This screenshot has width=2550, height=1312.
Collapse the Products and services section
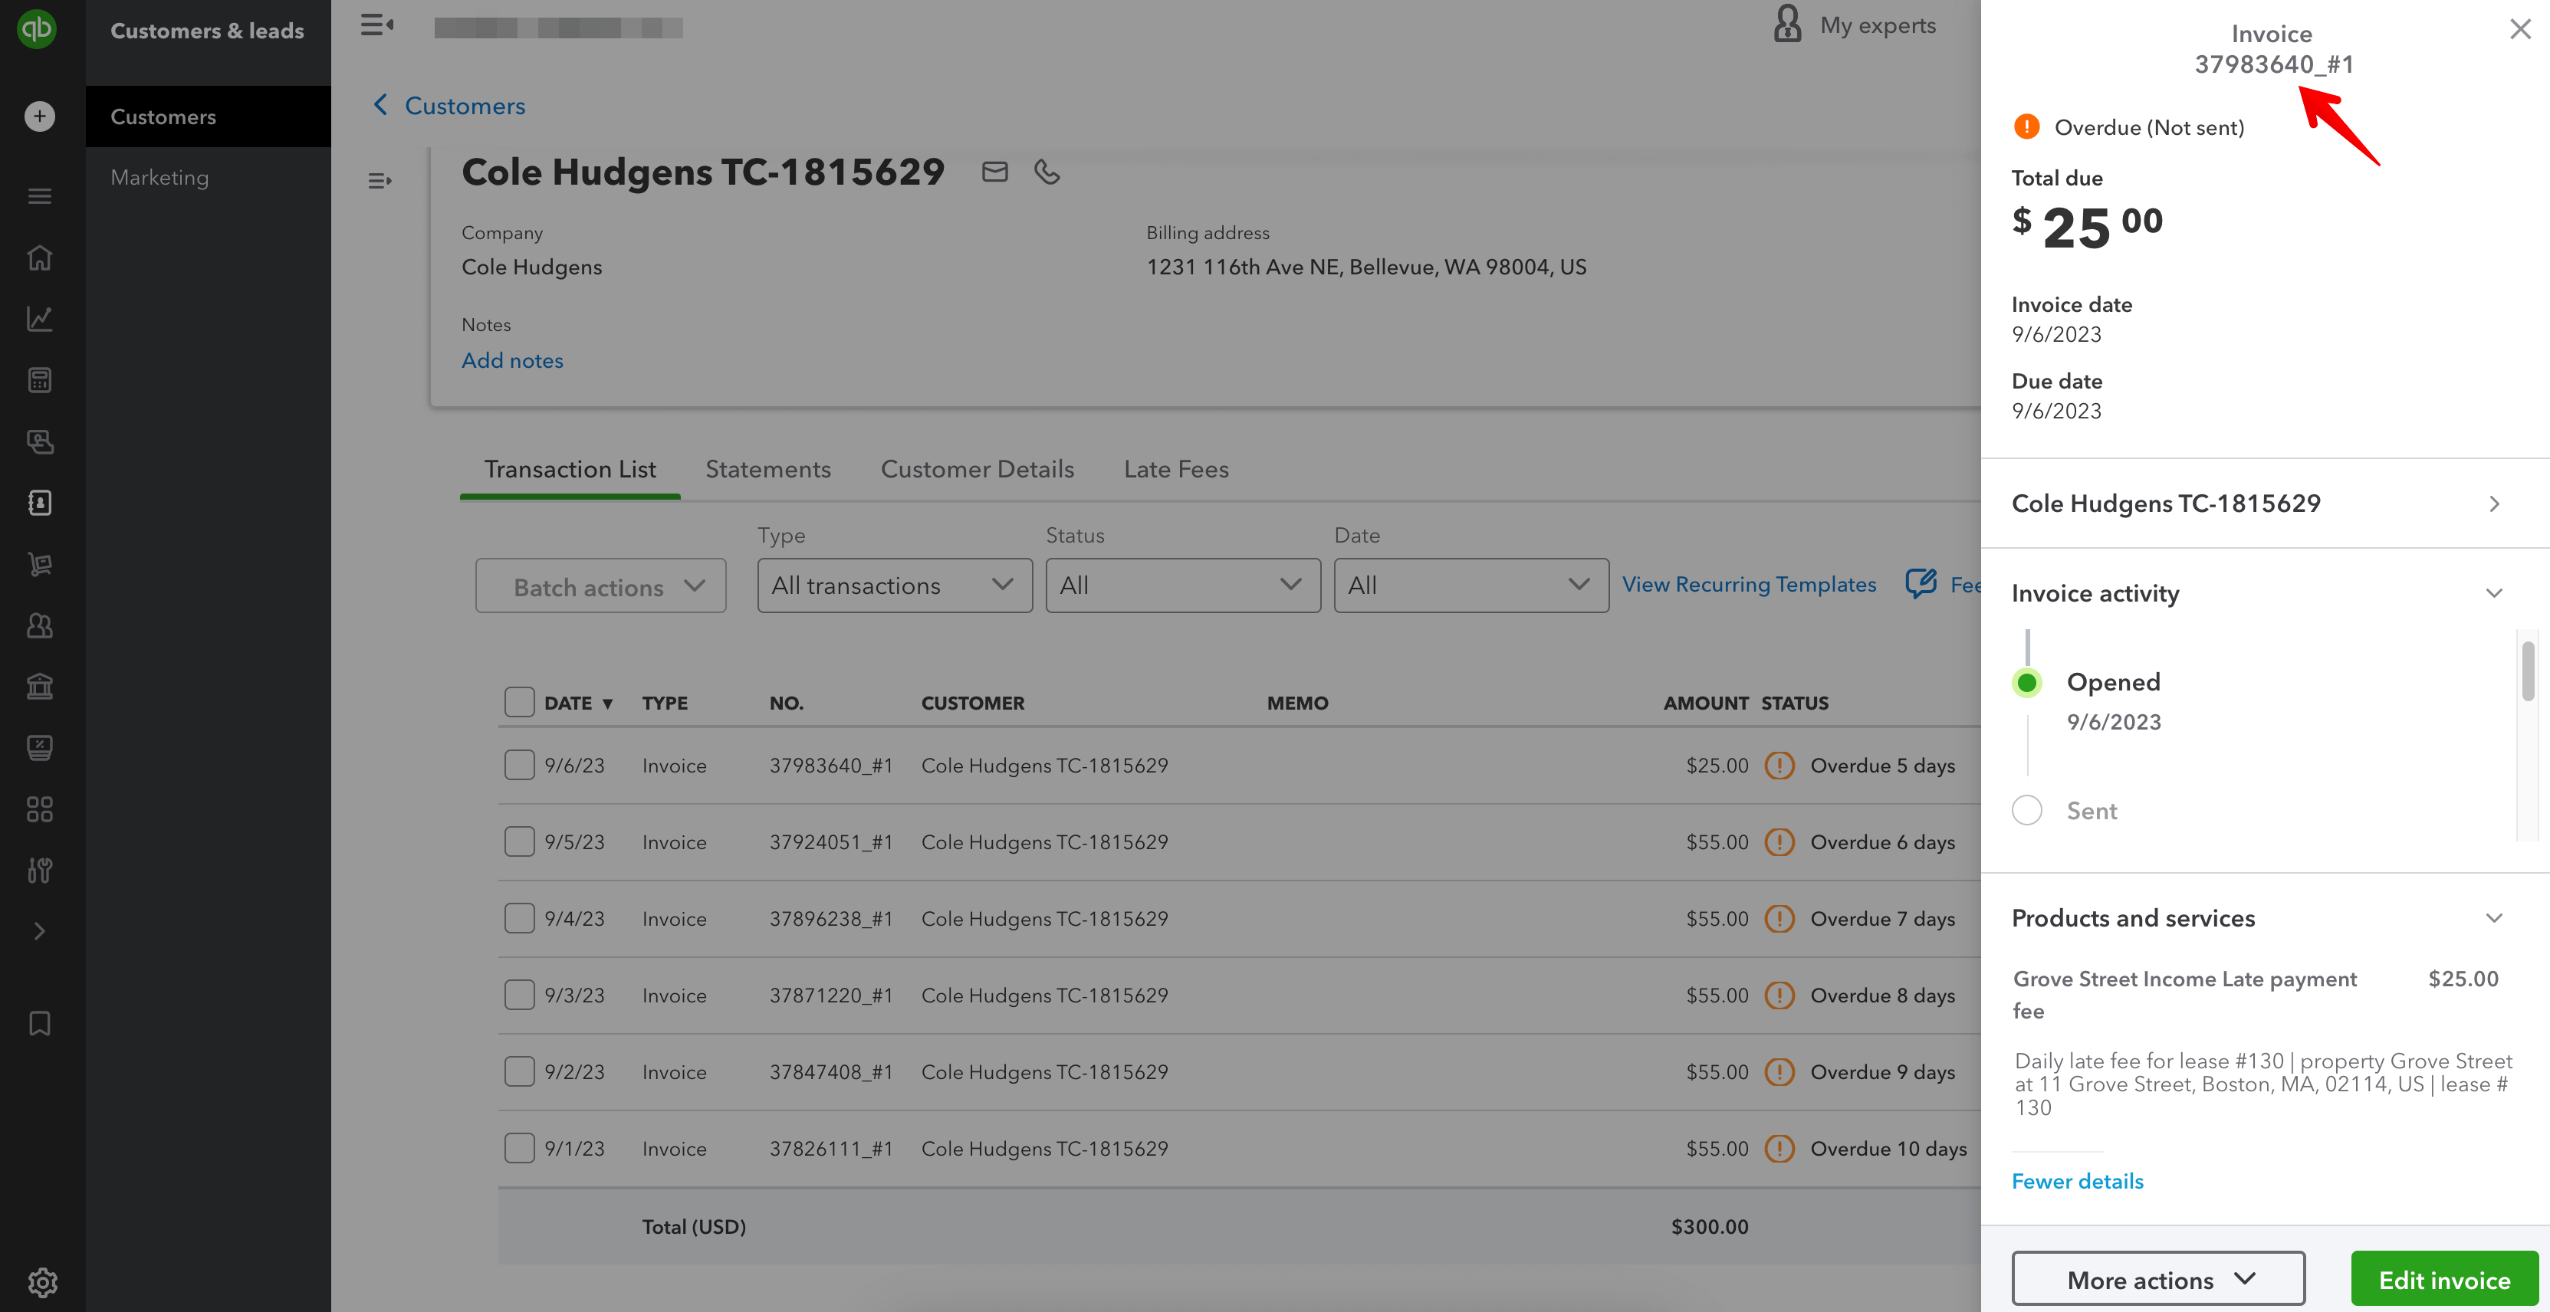point(2493,918)
